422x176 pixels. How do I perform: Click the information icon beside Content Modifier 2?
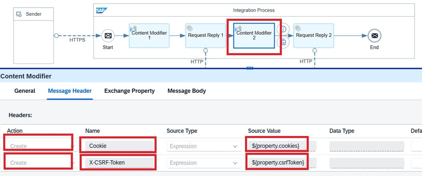click(x=283, y=29)
